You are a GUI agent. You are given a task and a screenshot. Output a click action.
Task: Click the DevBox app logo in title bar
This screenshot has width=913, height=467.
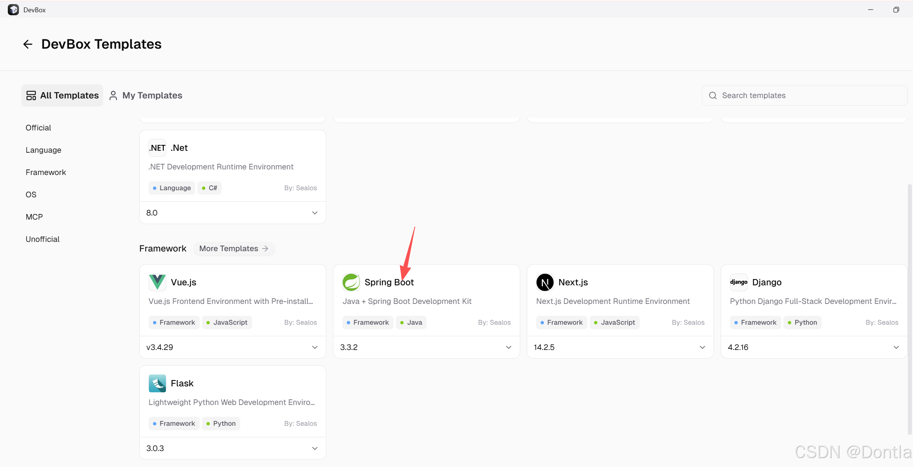coord(13,10)
